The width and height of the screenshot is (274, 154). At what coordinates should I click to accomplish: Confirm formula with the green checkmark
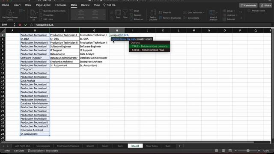(26, 25)
